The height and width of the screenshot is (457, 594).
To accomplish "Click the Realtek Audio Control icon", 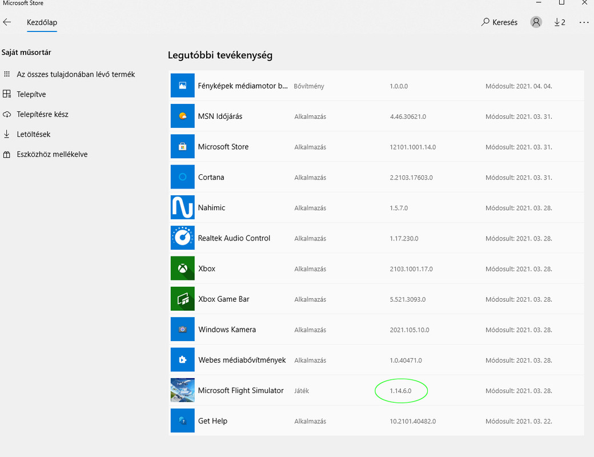I will click(183, 238).
